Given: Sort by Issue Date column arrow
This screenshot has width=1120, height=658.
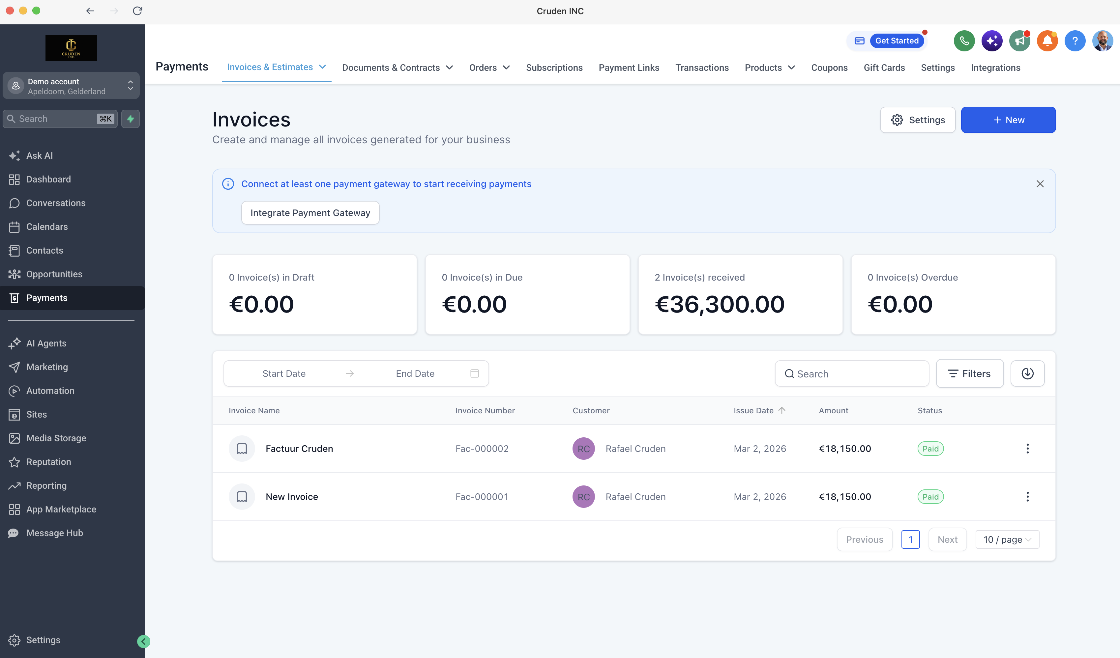Looking at the screenshot, I should coord(782,410).
